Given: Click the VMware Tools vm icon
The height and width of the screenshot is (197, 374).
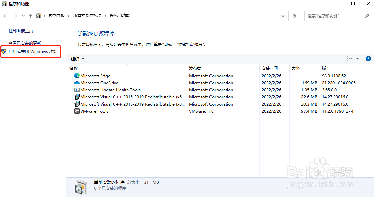Looking at the screenshot, I should 77,111.
